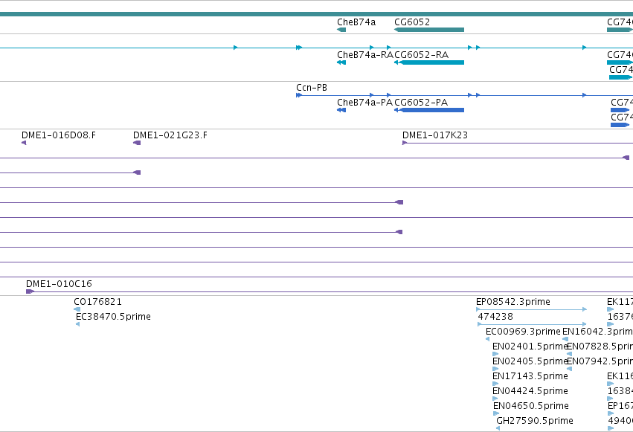The width and height of the screenshot is (633, 432).
Task: Click the DME1-017K23 label
Action: tap(435, 135)
